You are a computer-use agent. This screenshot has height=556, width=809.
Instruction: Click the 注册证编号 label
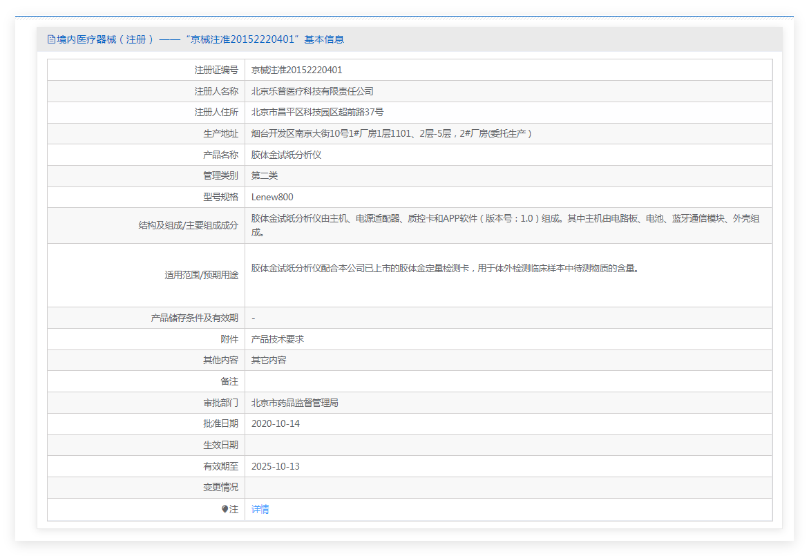pos(216,70)
